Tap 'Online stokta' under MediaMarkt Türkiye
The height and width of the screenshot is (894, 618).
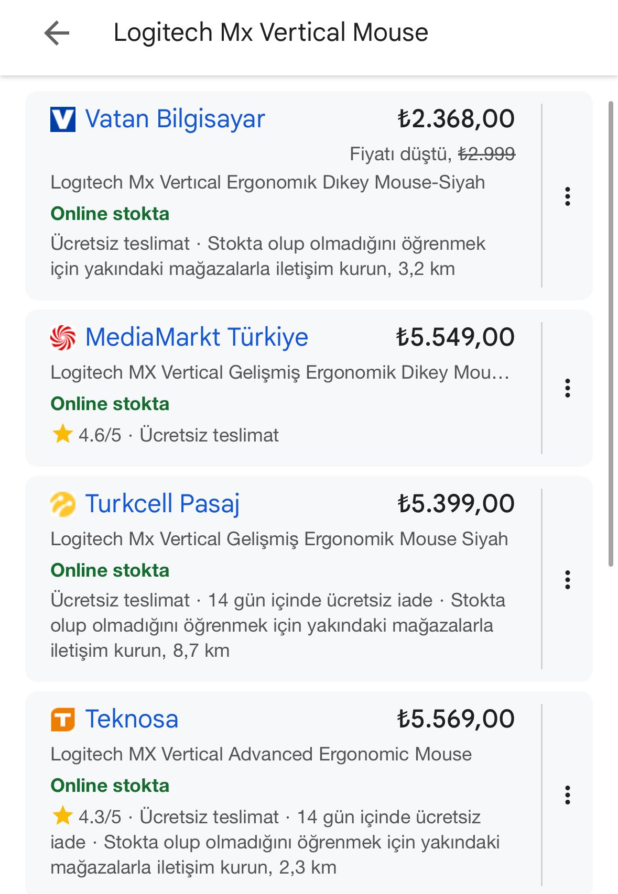pos(110,404)
